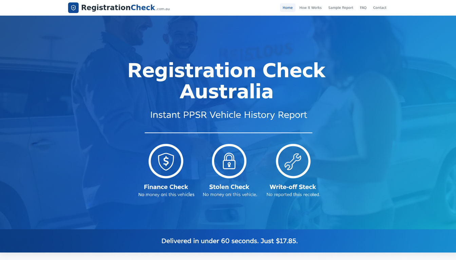Click 'No money oni this vehicle.' text
The height and width of the screenshot is (260, 456).
coord(230,195)
